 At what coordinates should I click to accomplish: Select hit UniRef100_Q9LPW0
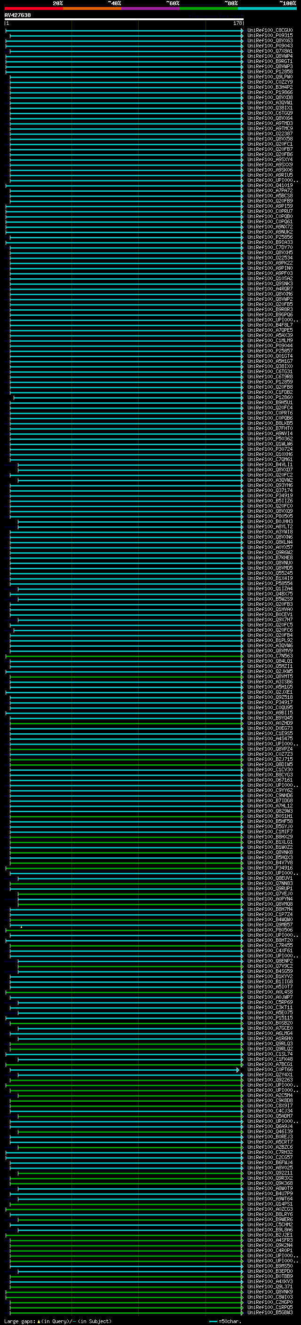tap(270, 77)
